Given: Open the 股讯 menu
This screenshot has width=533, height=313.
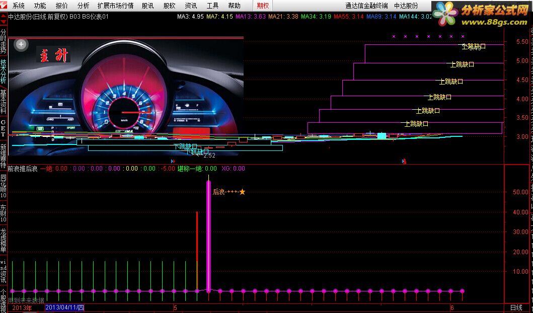Looking at the screenshot, I should pyautogui.click(x=147, y=6).
